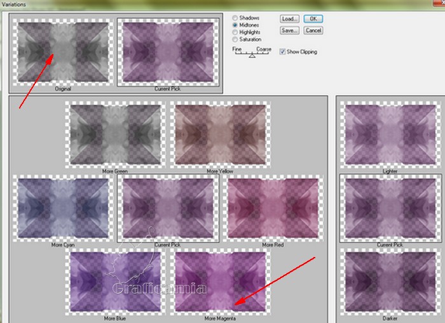Click the More Yellow thumbnail
The width and height of the screenshot is (445, 323).
click(x=220, y=135)
